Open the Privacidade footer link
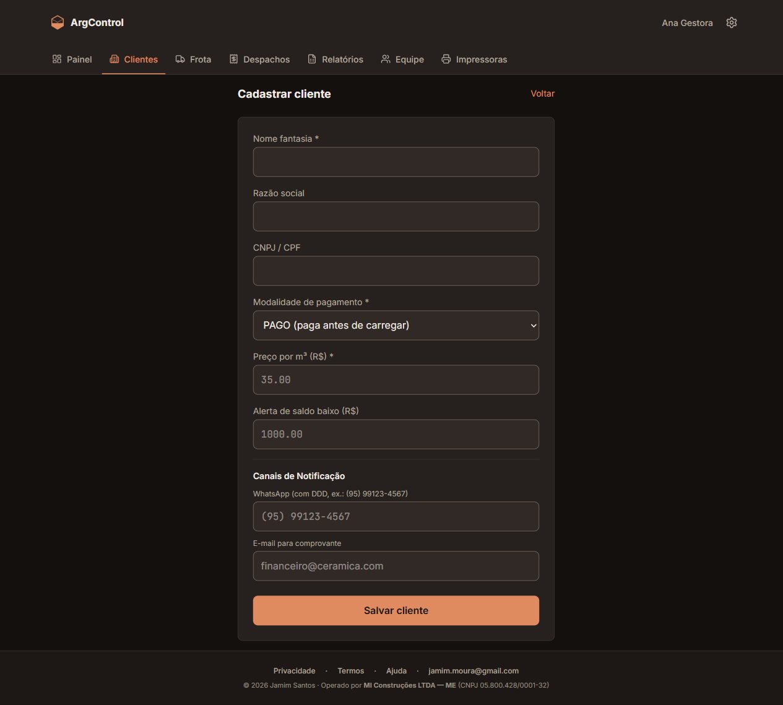Viewport: 783px width, 705px height. point(295,671)
